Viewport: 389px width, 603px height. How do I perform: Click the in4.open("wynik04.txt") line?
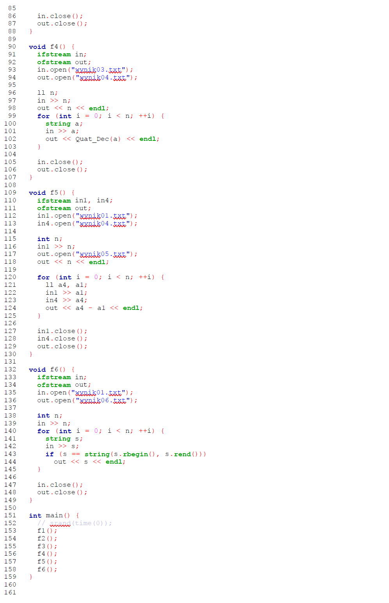pos(87,223)
